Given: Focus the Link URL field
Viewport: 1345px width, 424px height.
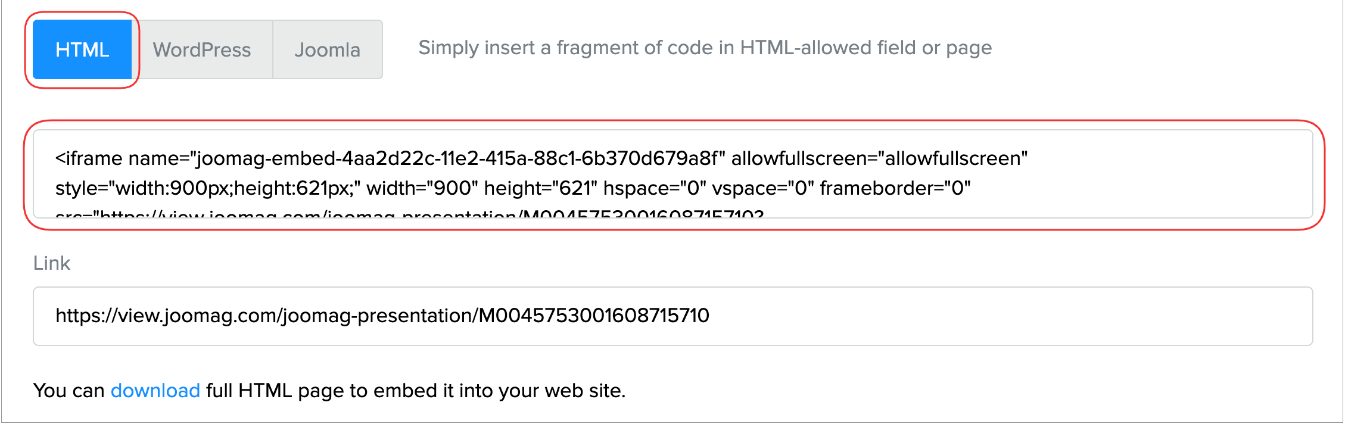Looking at the screenshot, I should click(953, 316).
